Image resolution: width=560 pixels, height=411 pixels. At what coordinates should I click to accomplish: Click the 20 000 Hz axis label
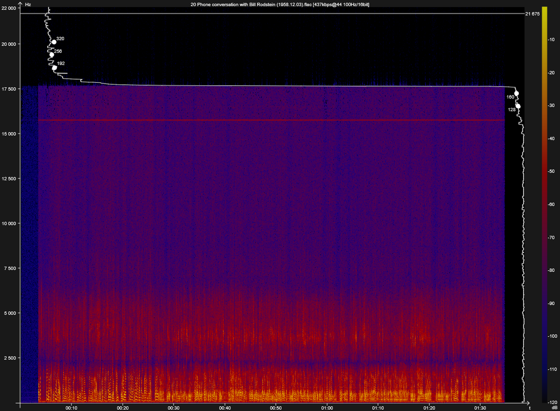9,44
